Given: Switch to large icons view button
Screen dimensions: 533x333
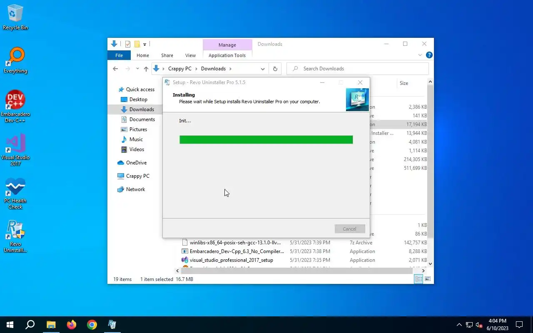Looking at the screenshot, I should point(428,279).
